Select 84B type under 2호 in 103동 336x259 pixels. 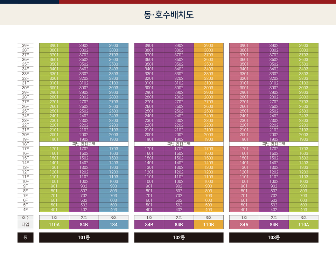274,224
